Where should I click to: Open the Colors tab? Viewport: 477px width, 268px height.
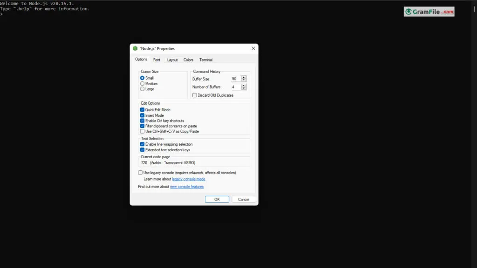[188, 60]
